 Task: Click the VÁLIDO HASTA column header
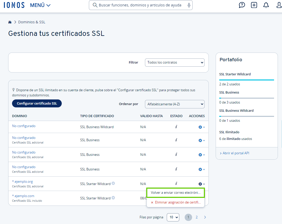[151, 116]
